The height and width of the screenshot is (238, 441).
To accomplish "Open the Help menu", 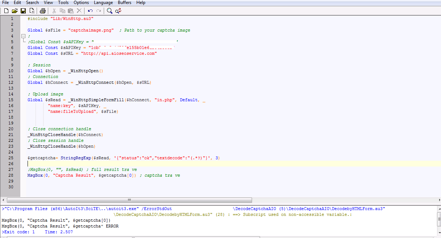I will (x=141, y=3).
